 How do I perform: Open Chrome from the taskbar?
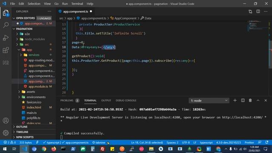pyautogui.click(x=44, y=149)
